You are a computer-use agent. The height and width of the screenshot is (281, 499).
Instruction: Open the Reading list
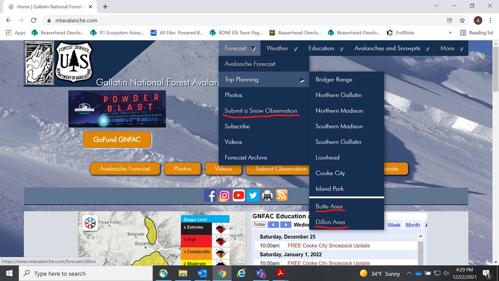(x=477, y=33)
